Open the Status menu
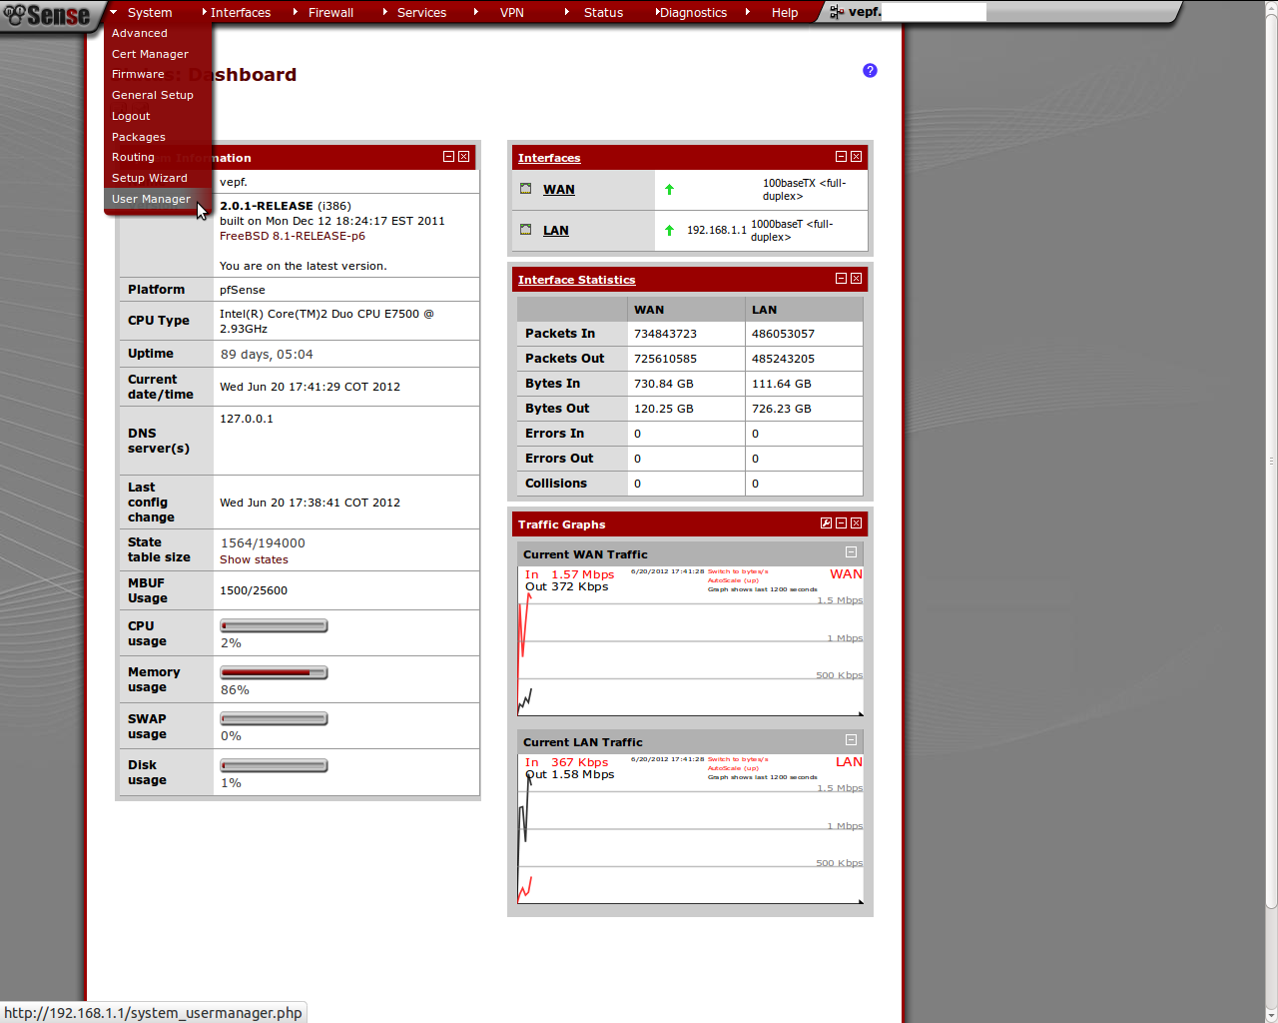 pyautogui.click(x=603, y=13)
